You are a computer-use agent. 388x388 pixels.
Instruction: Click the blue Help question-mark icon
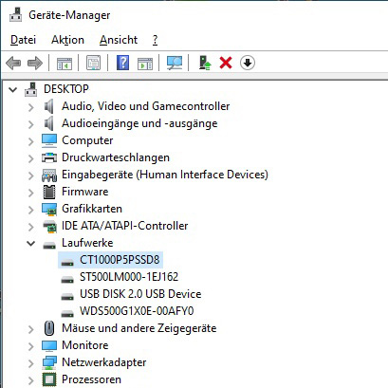coord(122,63)
